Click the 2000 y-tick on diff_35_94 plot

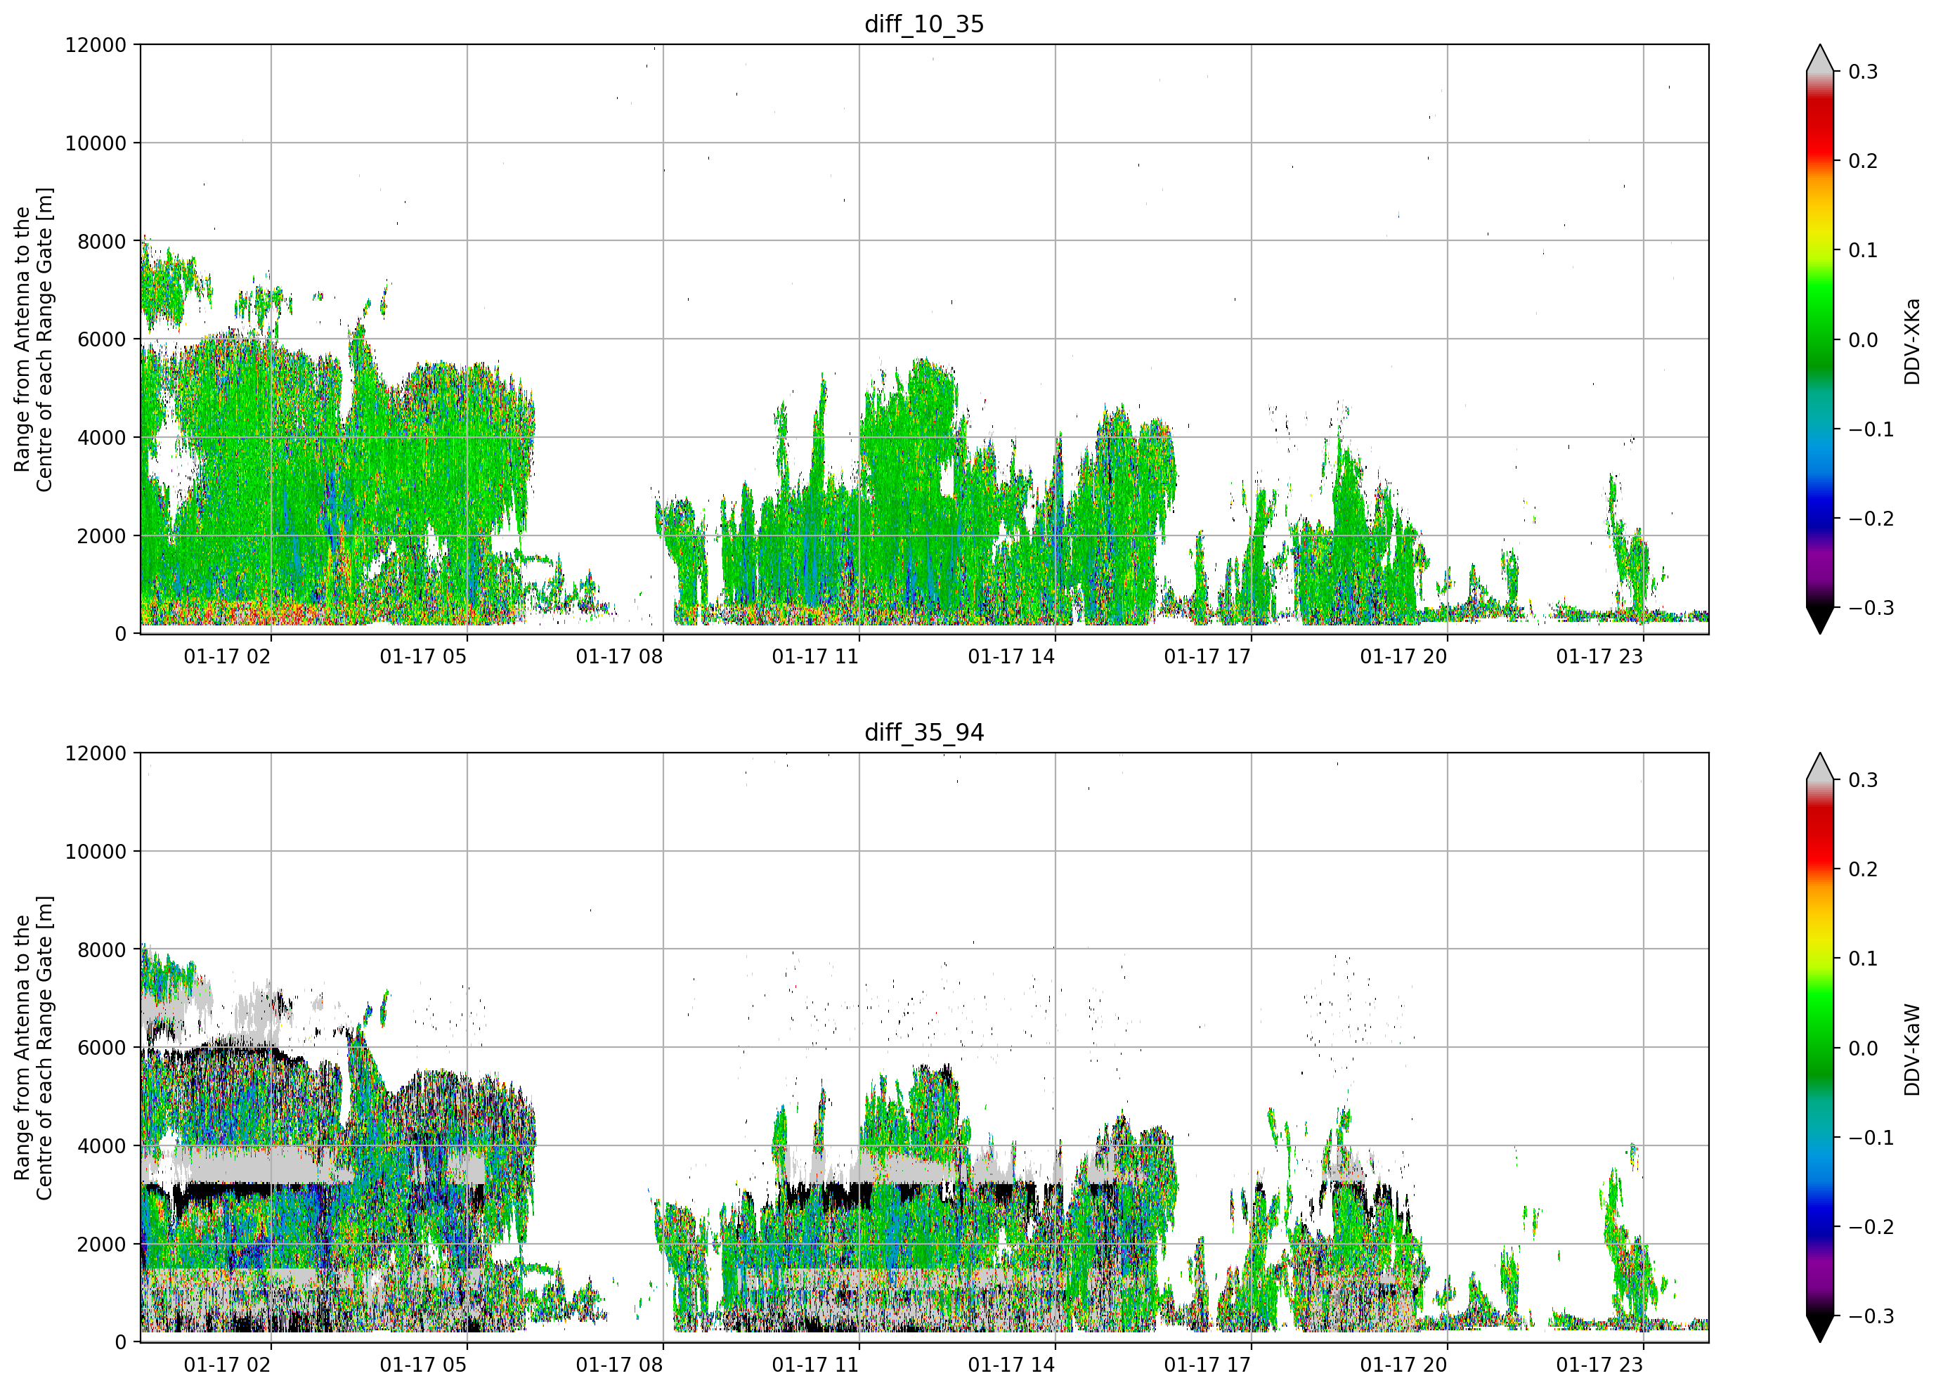pyautogui.click(x=102, y=1245)
